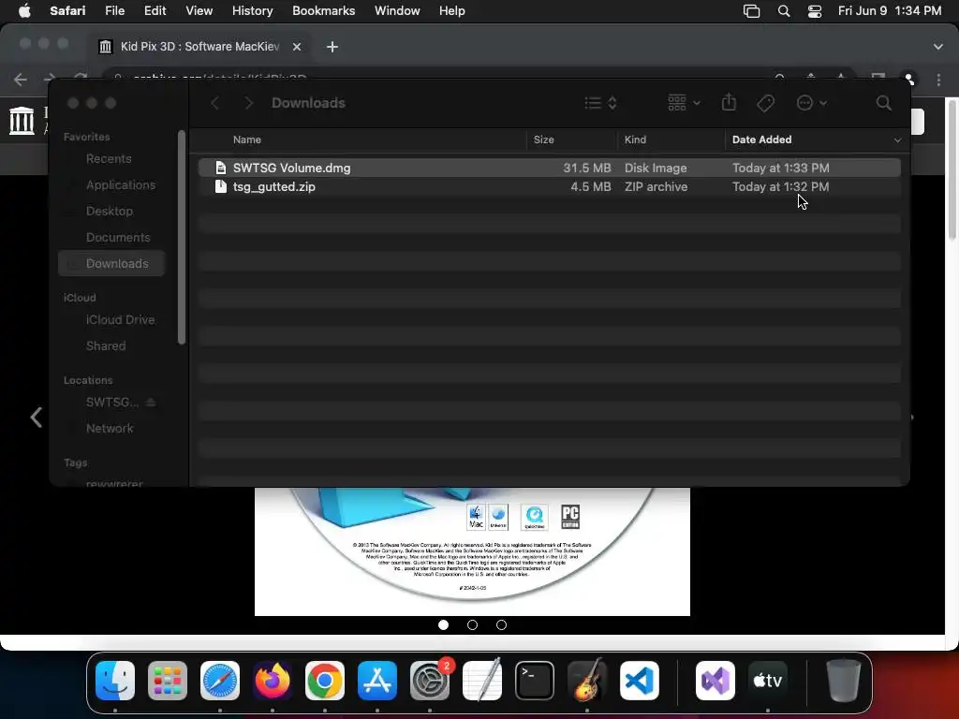Open the Window menu
This screenshot has width=959, height=719.
[x=397, y=11]
